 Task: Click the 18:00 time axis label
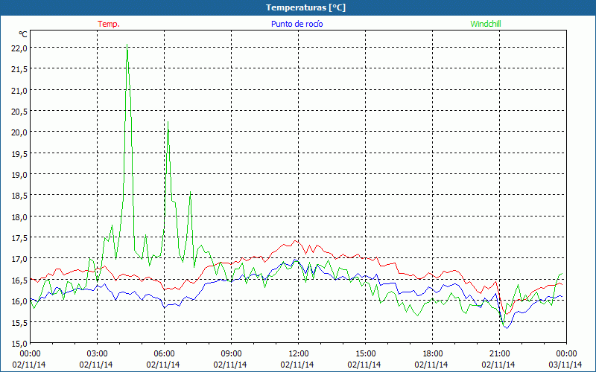click(x=432, y=354)
